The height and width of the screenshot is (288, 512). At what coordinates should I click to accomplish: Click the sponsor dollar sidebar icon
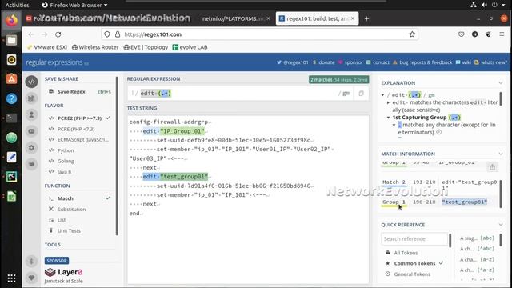(x=31, y=262)
